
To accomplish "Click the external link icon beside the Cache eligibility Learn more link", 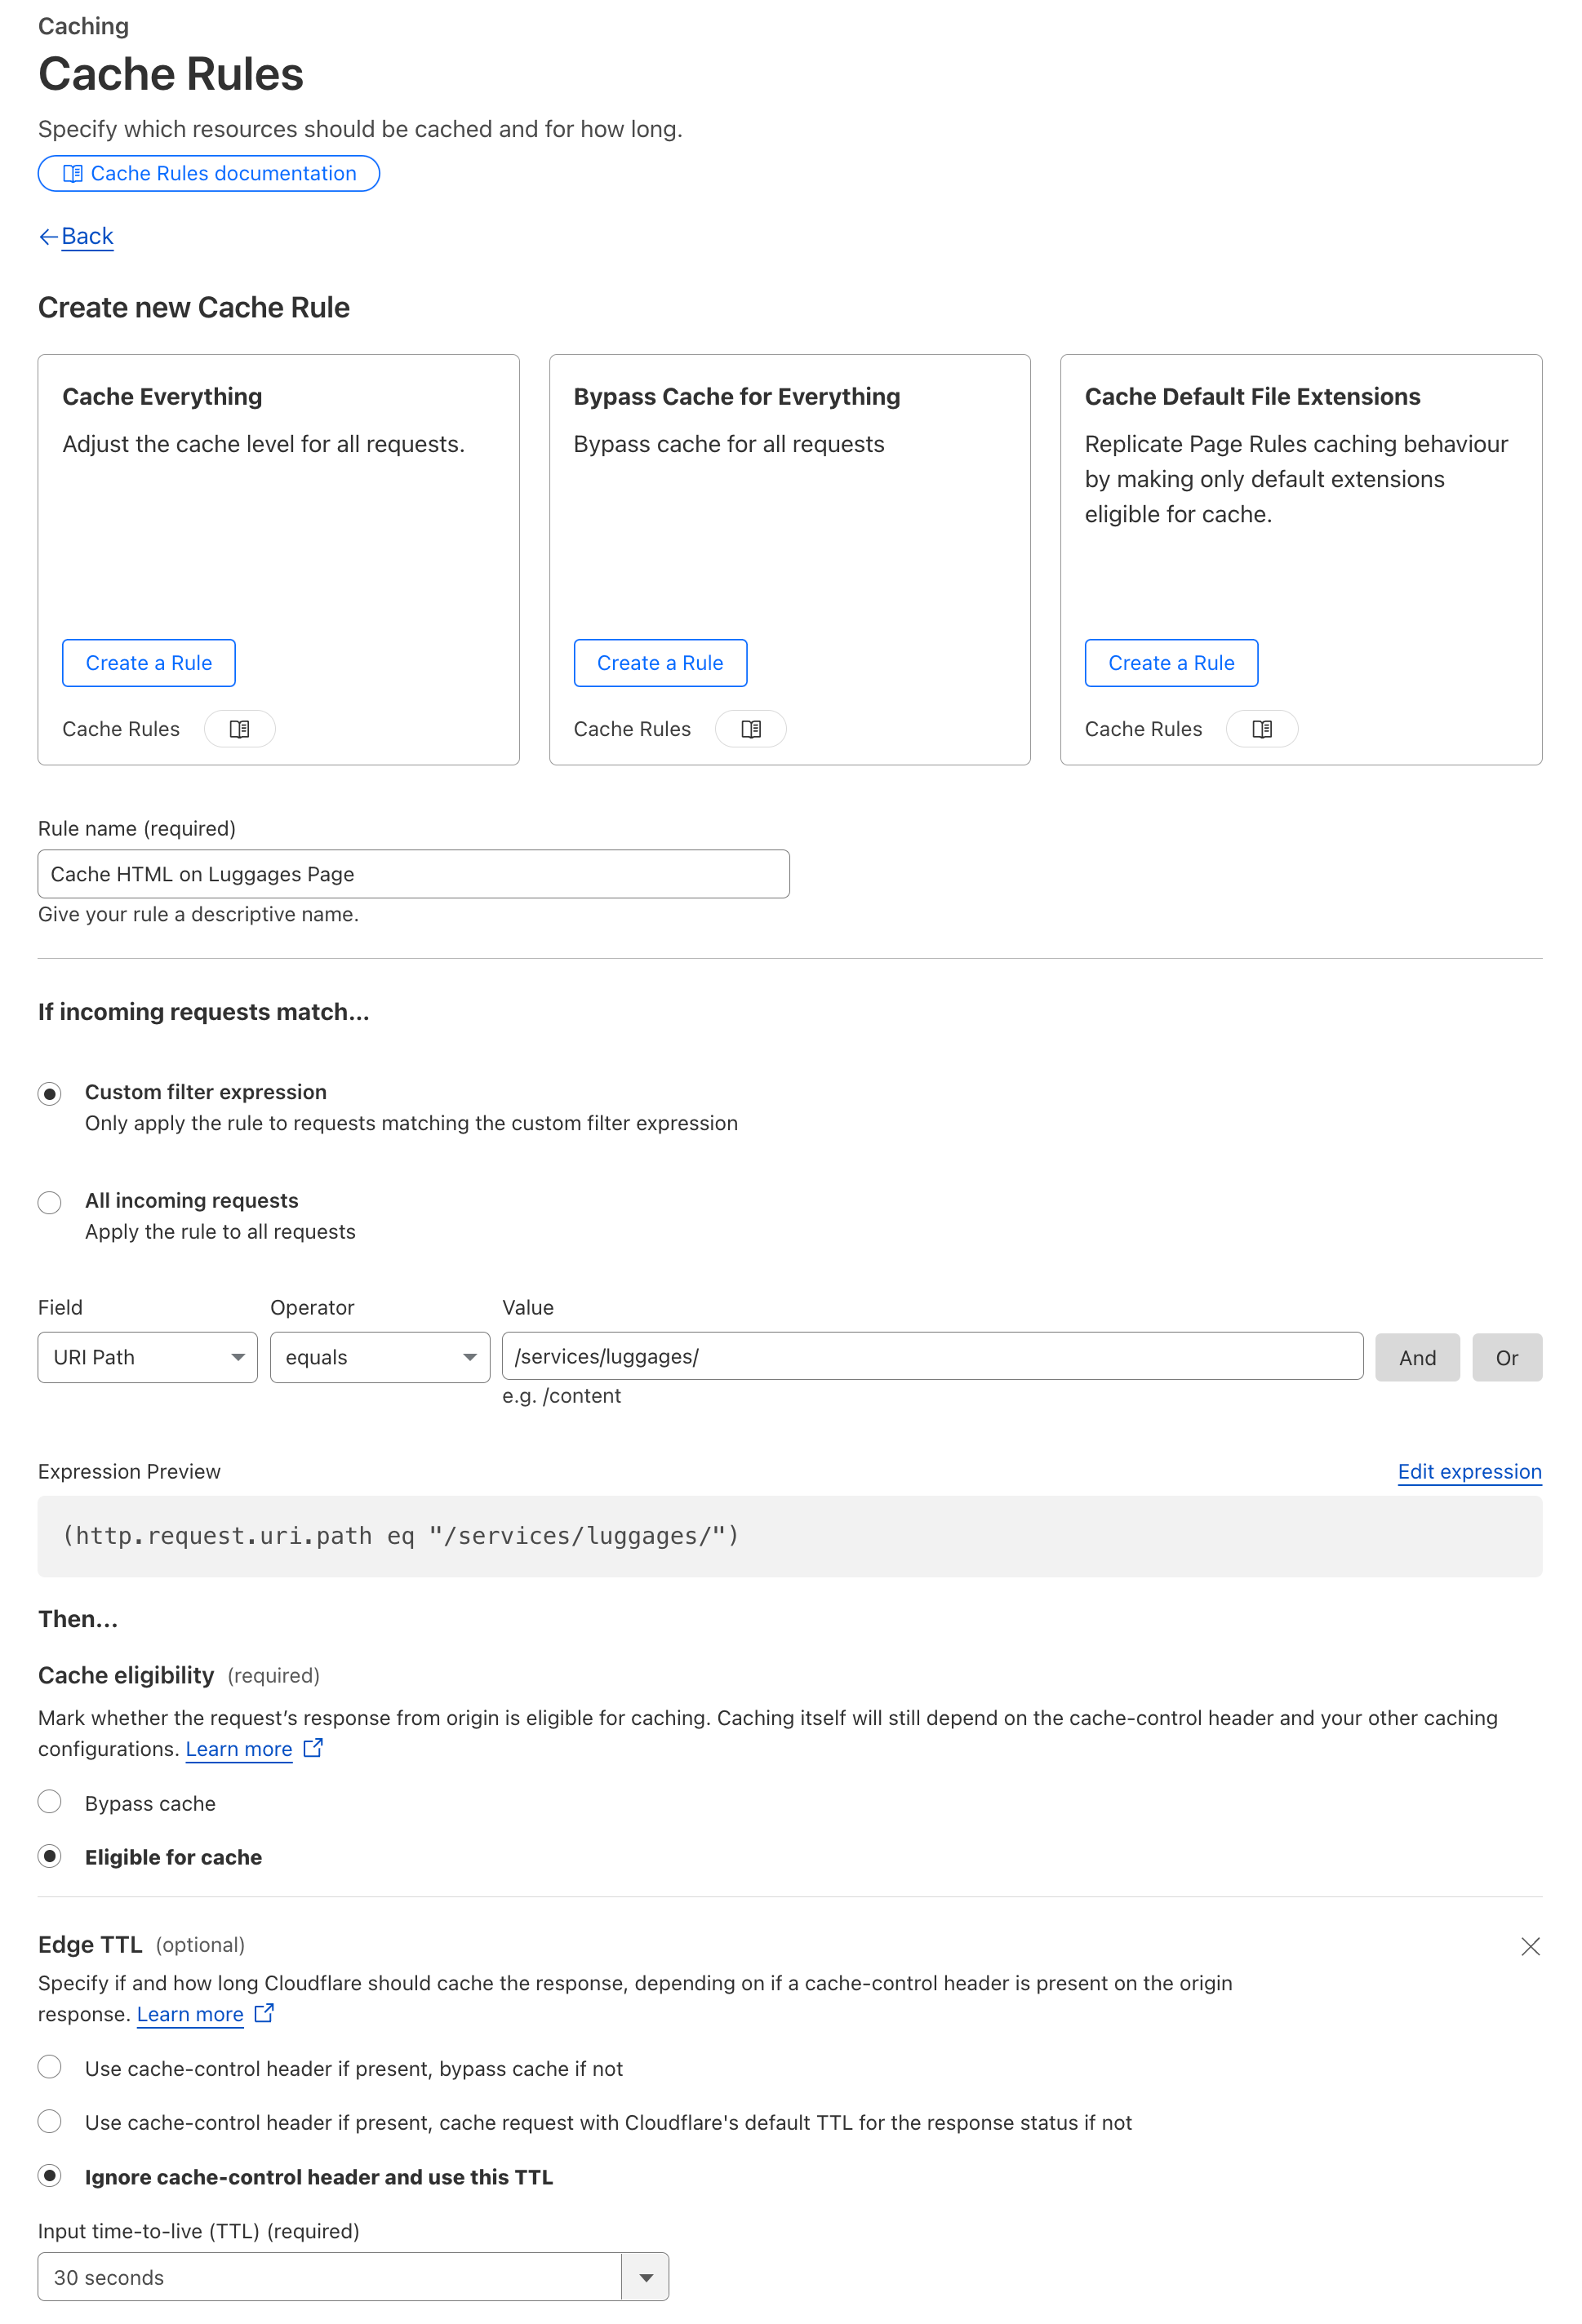I will tap(313, 1748).
